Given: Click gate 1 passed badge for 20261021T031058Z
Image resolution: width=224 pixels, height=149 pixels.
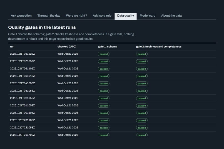Looking at the screenshot, I should tap(104, 91).
